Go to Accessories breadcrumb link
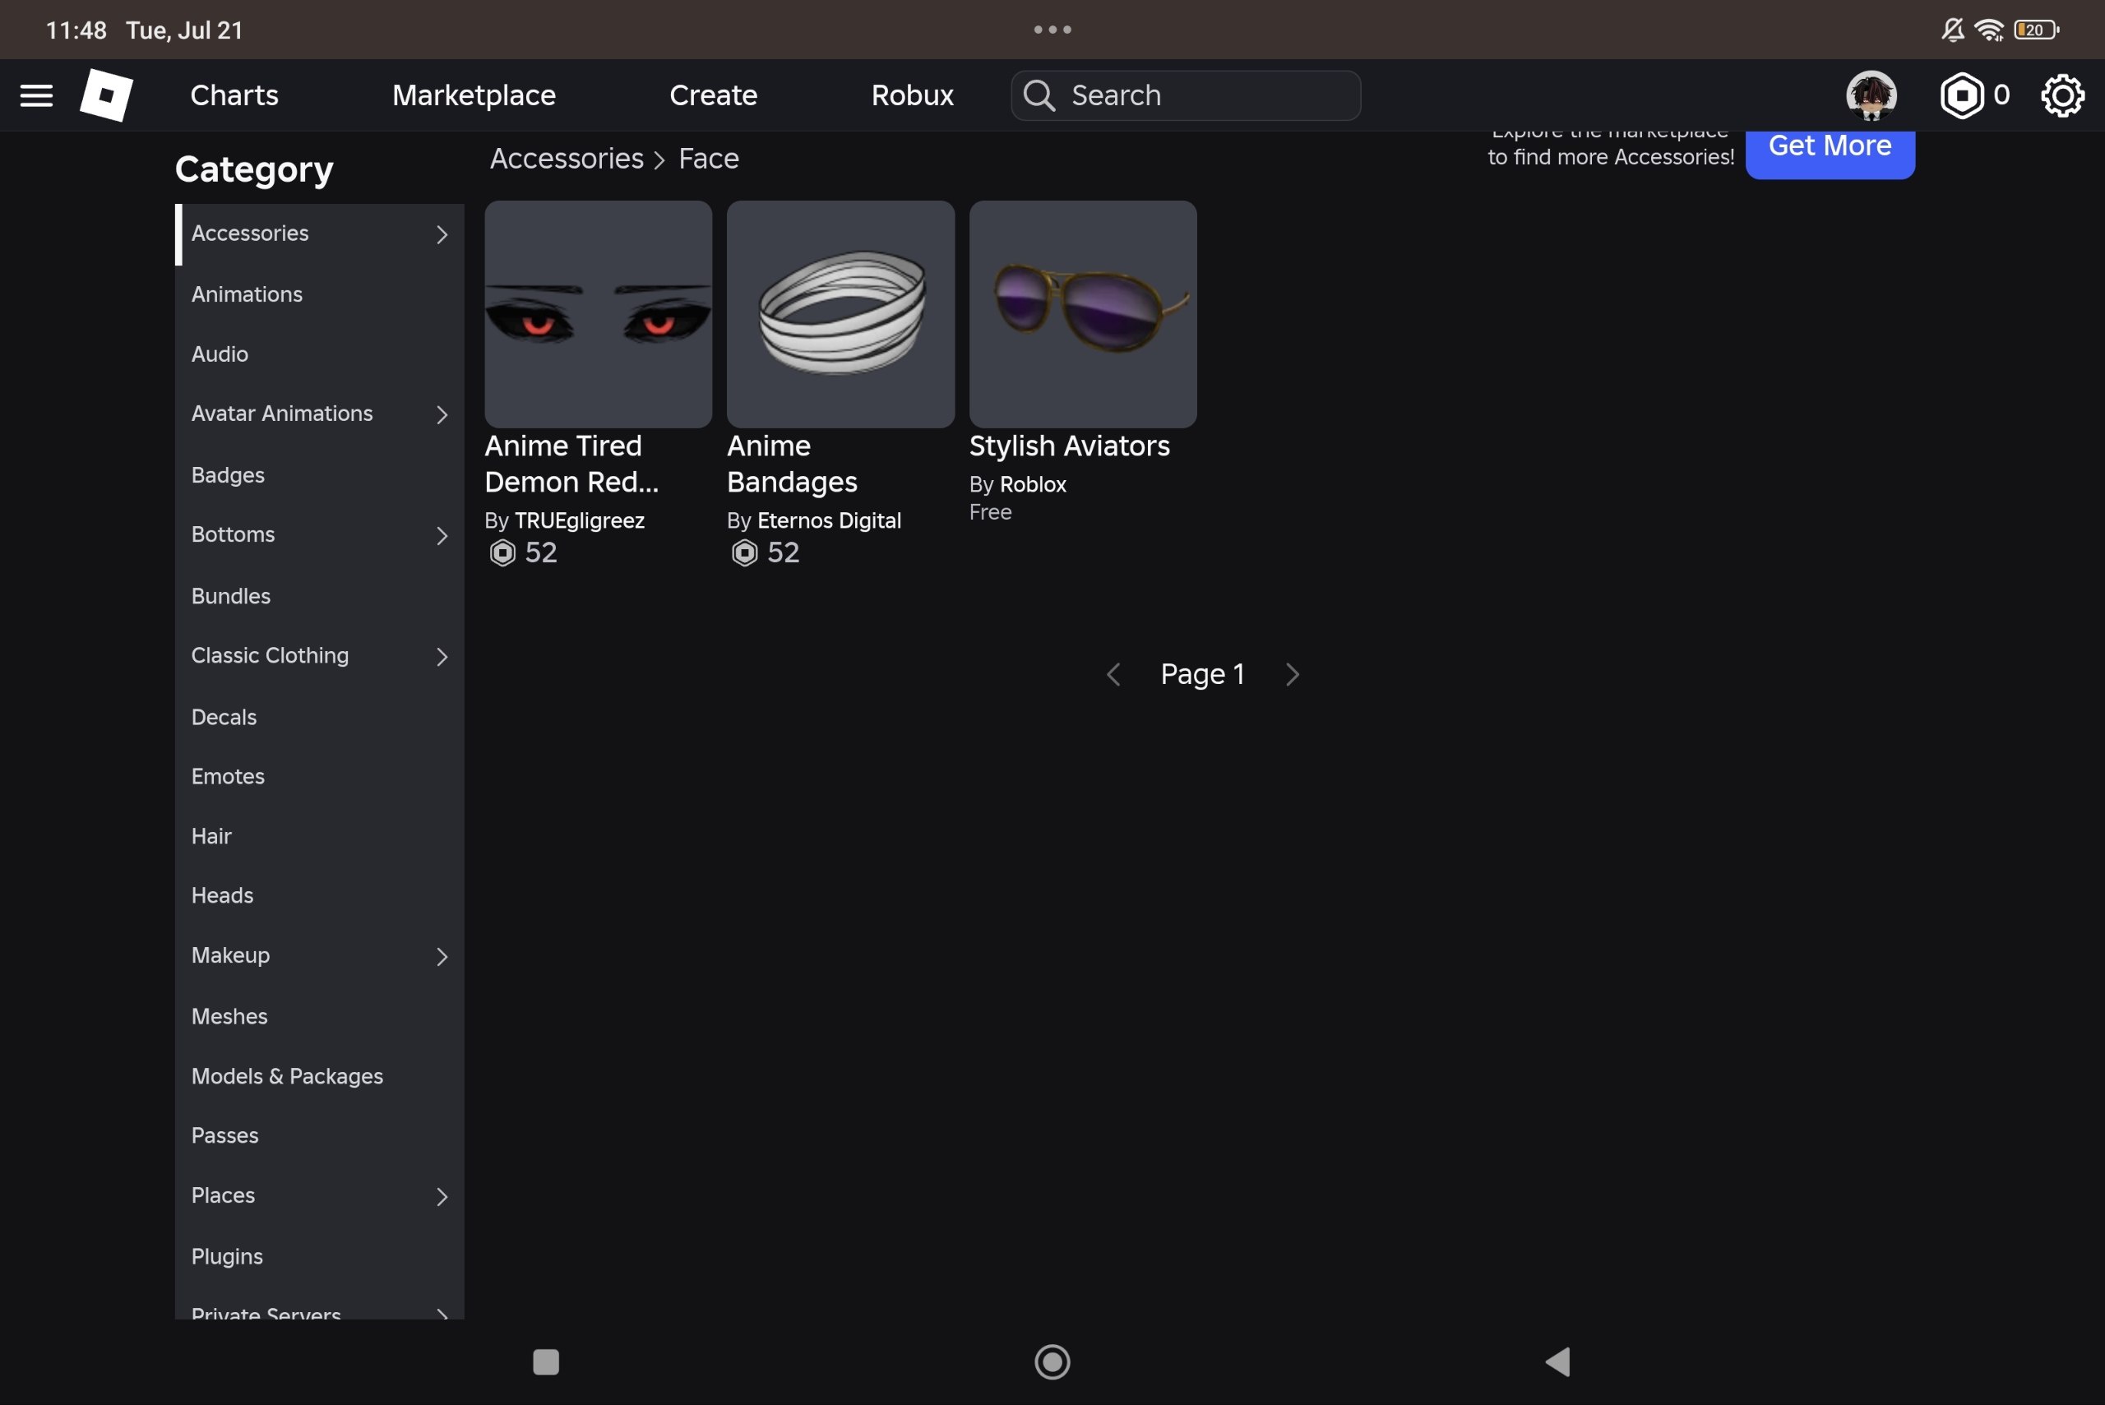The width and height of the screenshot is (2105, 1405). [567, 159]
